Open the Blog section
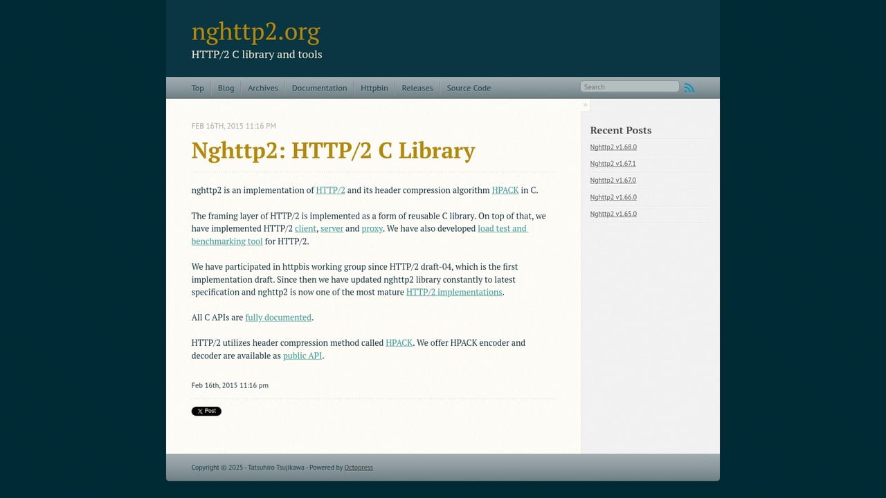This screenshot has height=498, width=886. click(226, 88)
